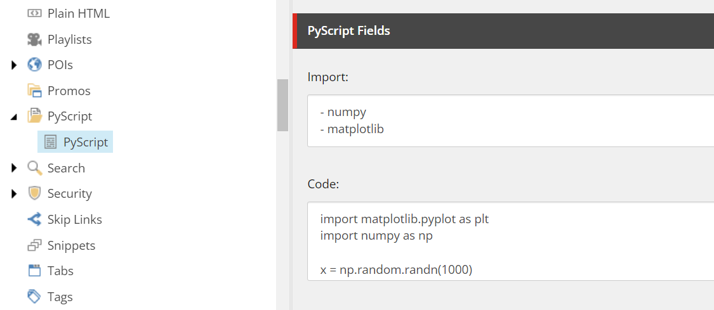Click into the Import text field
This screenshot has width=714, height=310.
(x=510, y=120)
